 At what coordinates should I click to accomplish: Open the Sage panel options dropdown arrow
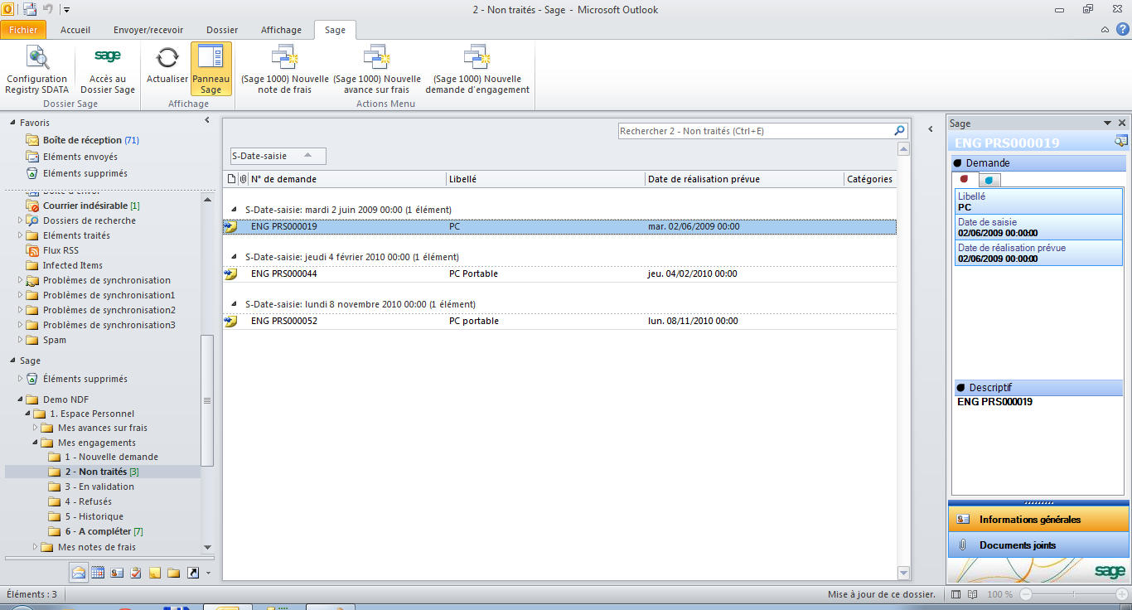pyautogui.click(x=1108, y=123)
